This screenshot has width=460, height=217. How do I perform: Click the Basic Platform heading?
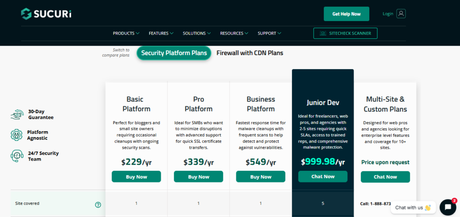pyautogui.click(x=137, y=104)
